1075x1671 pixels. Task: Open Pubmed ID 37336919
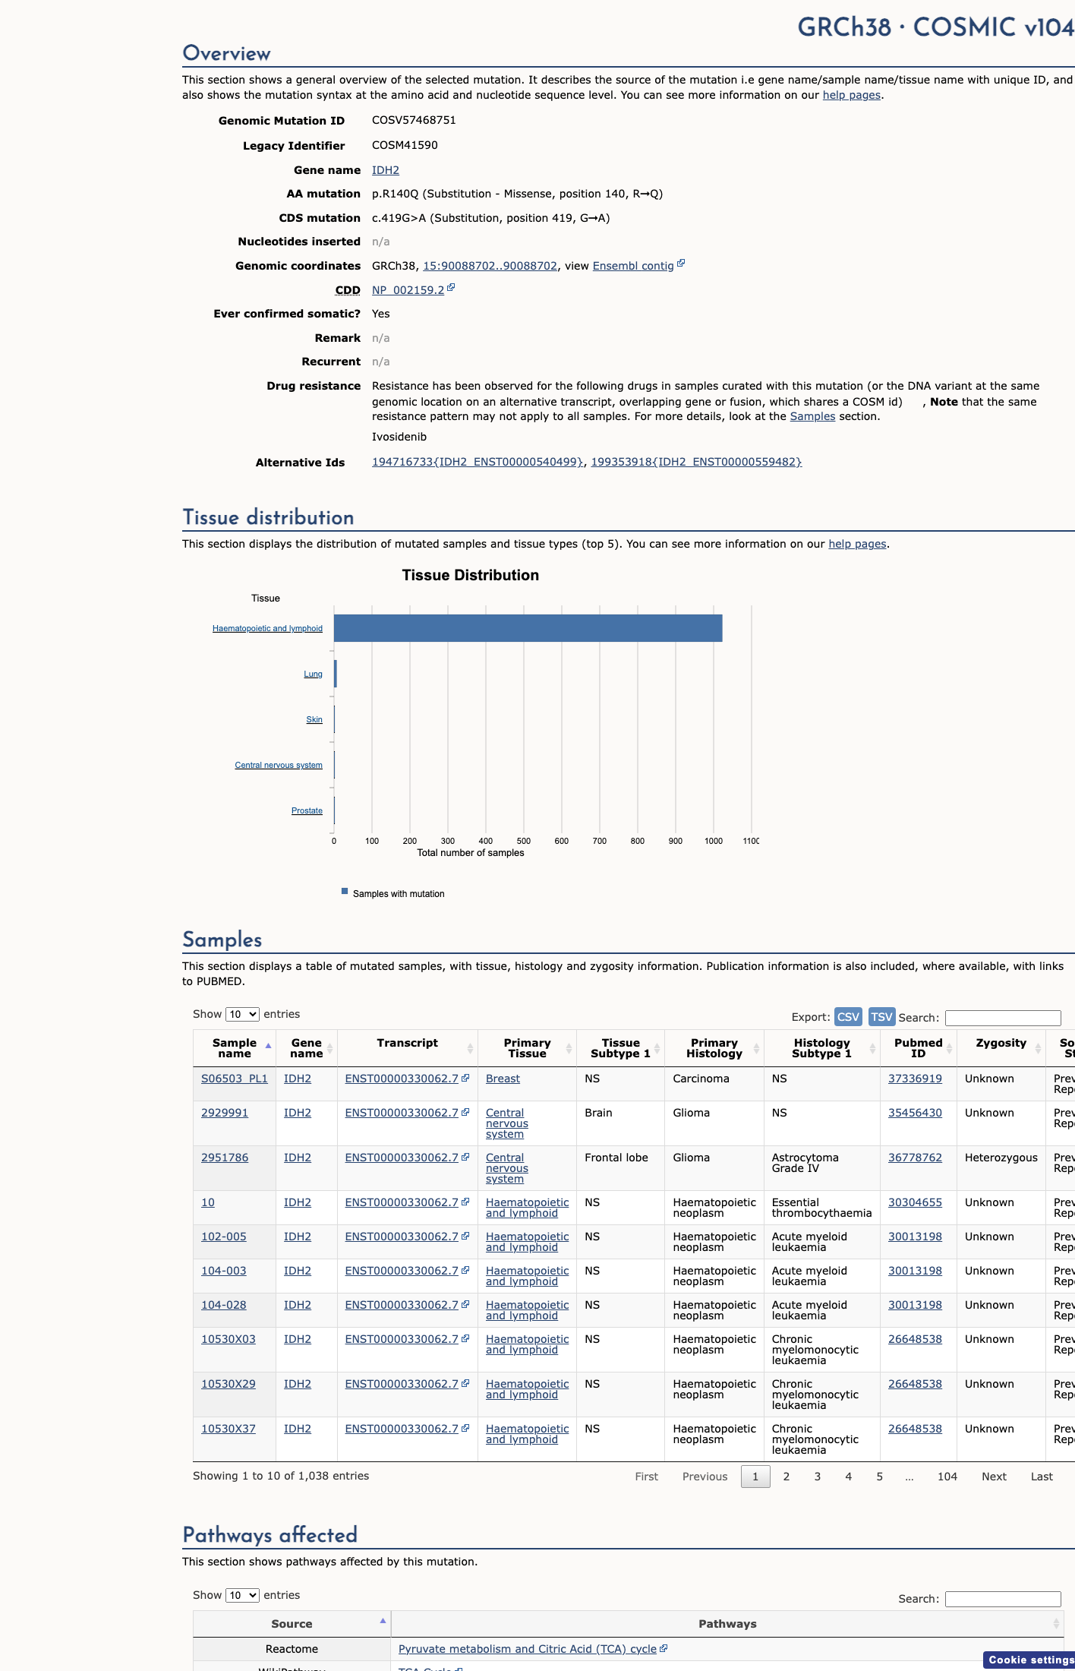(x=915, y=1079)
